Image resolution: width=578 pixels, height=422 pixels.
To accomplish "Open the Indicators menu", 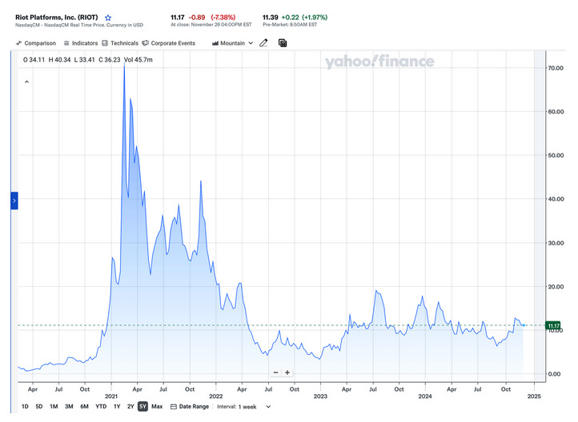I will click(81, 43).
